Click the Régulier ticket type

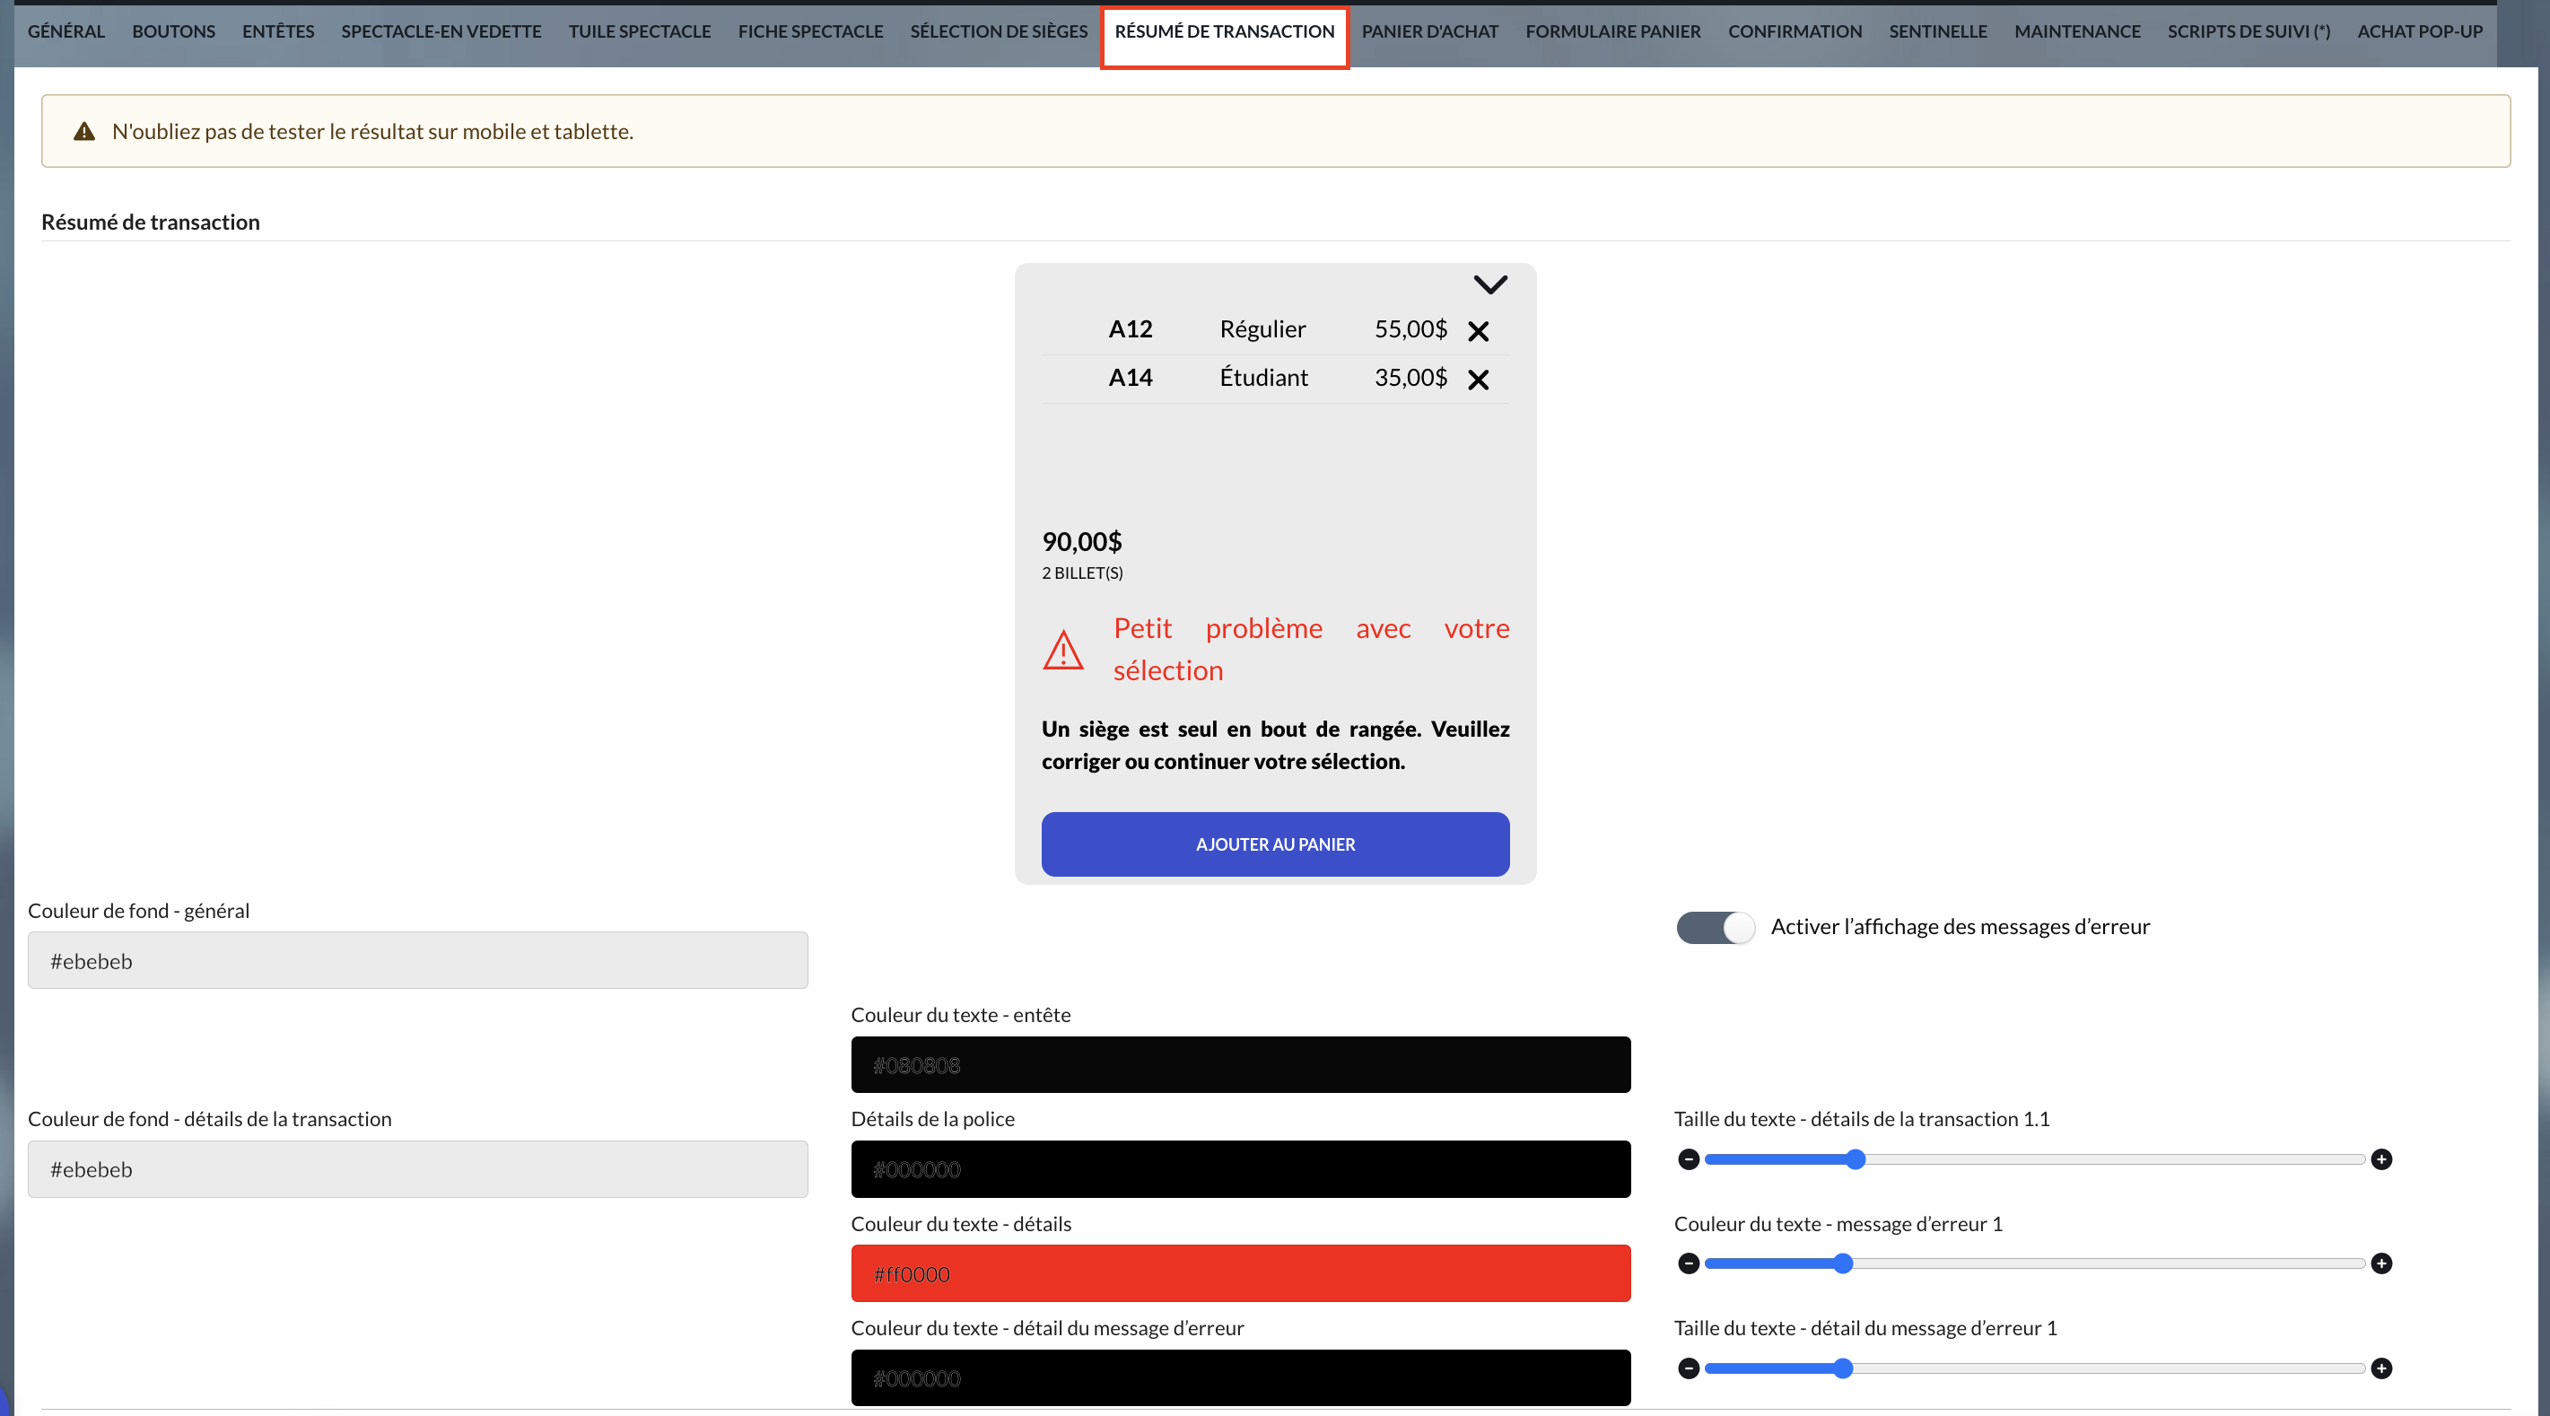pos(1262,329)
